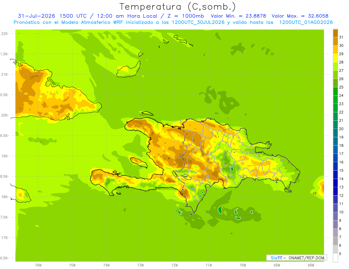Click the 'Valor Max. = 32.6058' value
This screenshot has width=349, height=269.
[x=300, y=16]
